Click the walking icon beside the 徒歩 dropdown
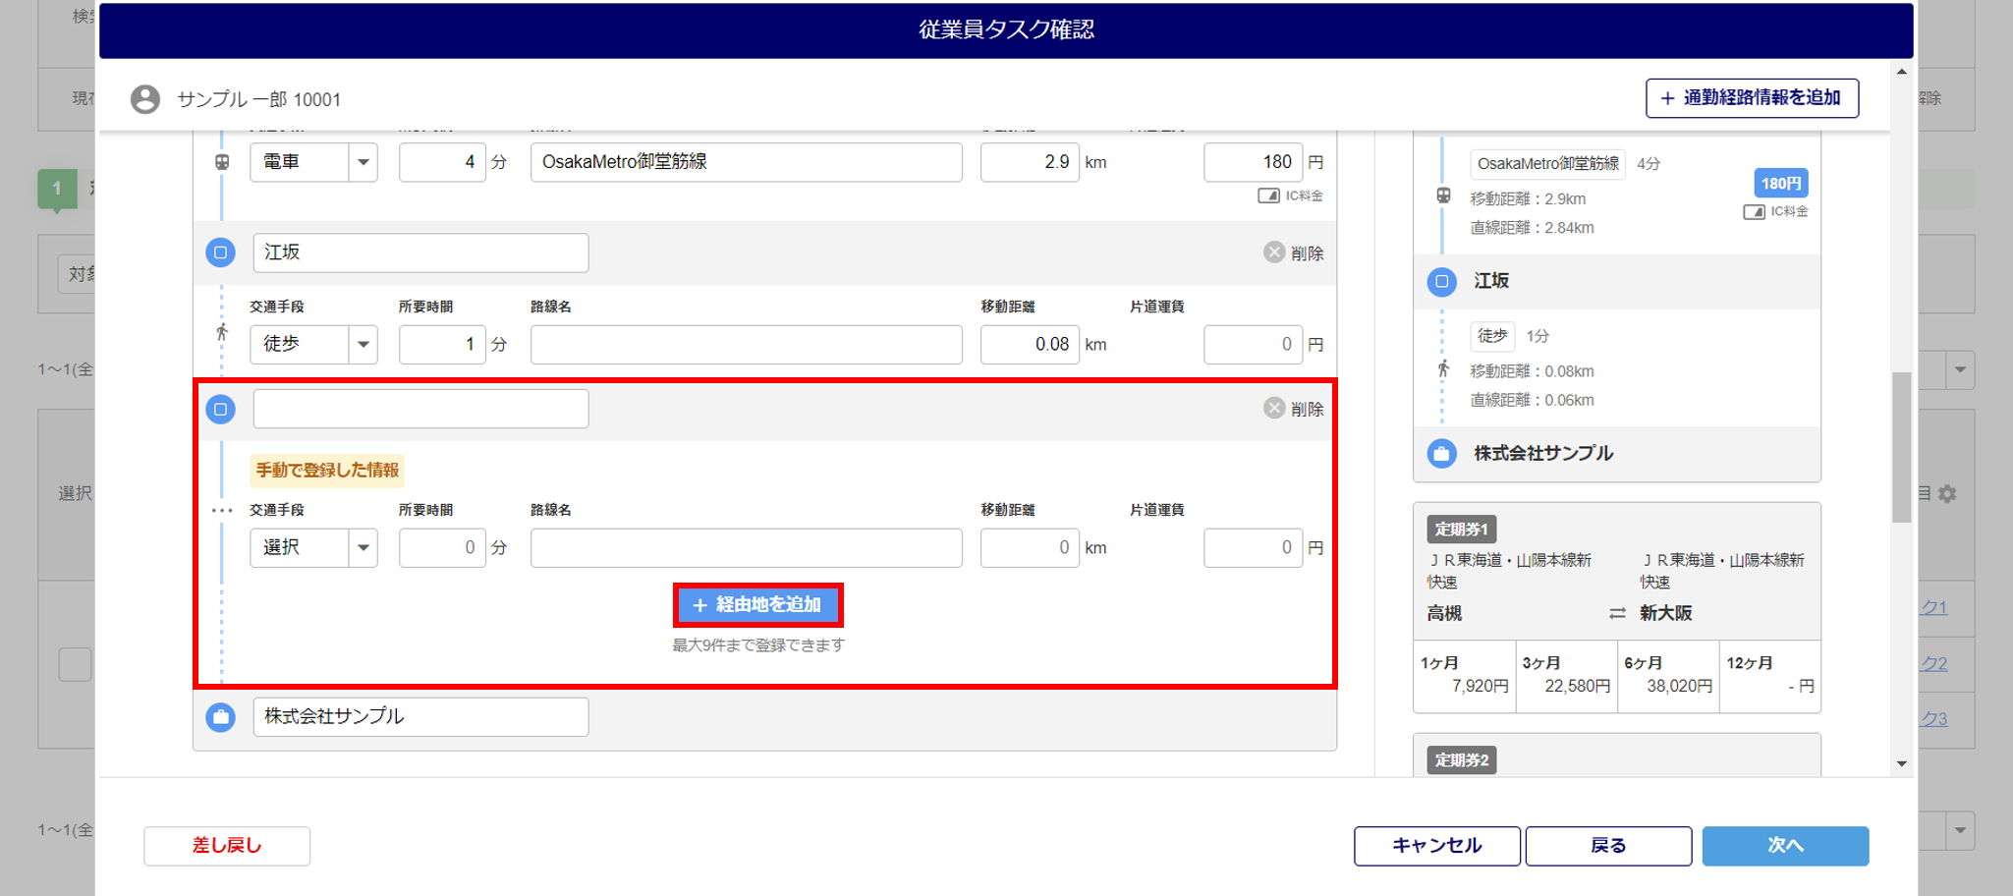 coord(223,334)
